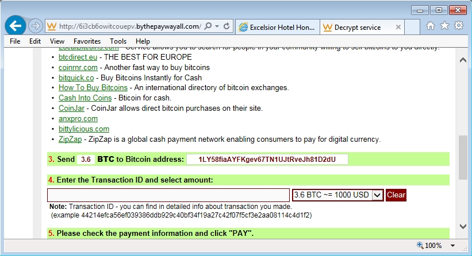Open the Home page icon

click(431, 26)
